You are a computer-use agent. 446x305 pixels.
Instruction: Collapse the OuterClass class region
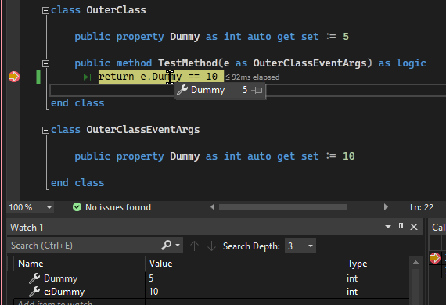click(x=45, y=11)
